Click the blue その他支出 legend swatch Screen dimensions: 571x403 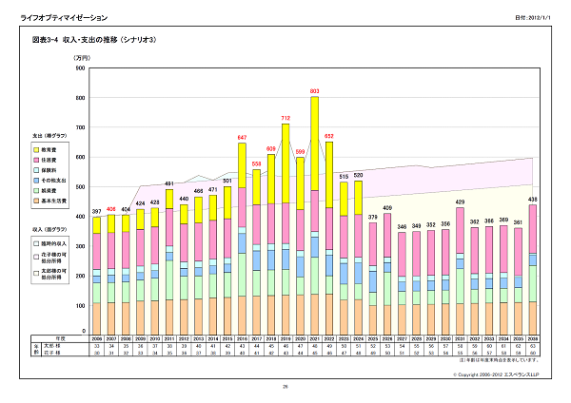point(36,180)
